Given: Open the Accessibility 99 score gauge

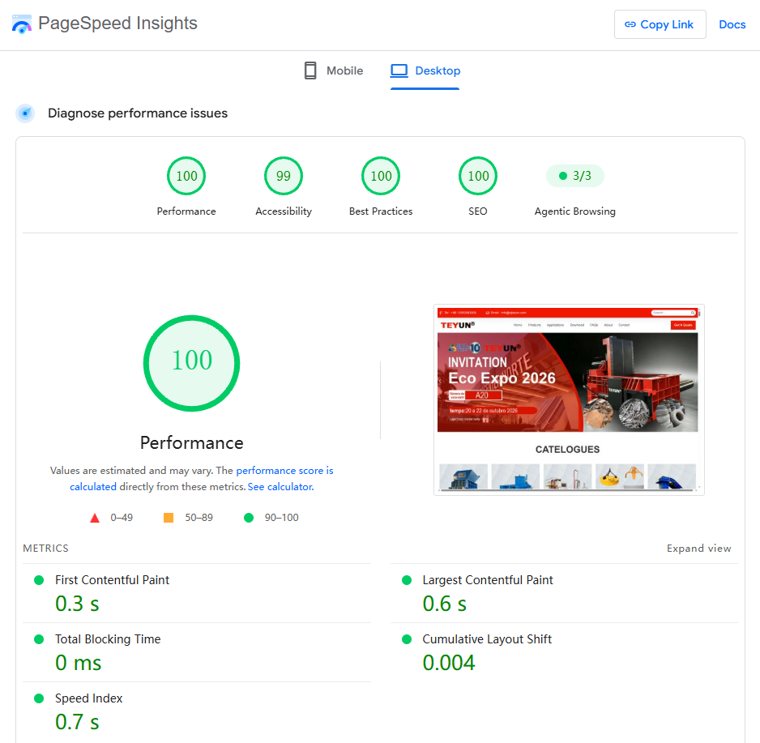Looking at the screenshot, I should 284,176.
